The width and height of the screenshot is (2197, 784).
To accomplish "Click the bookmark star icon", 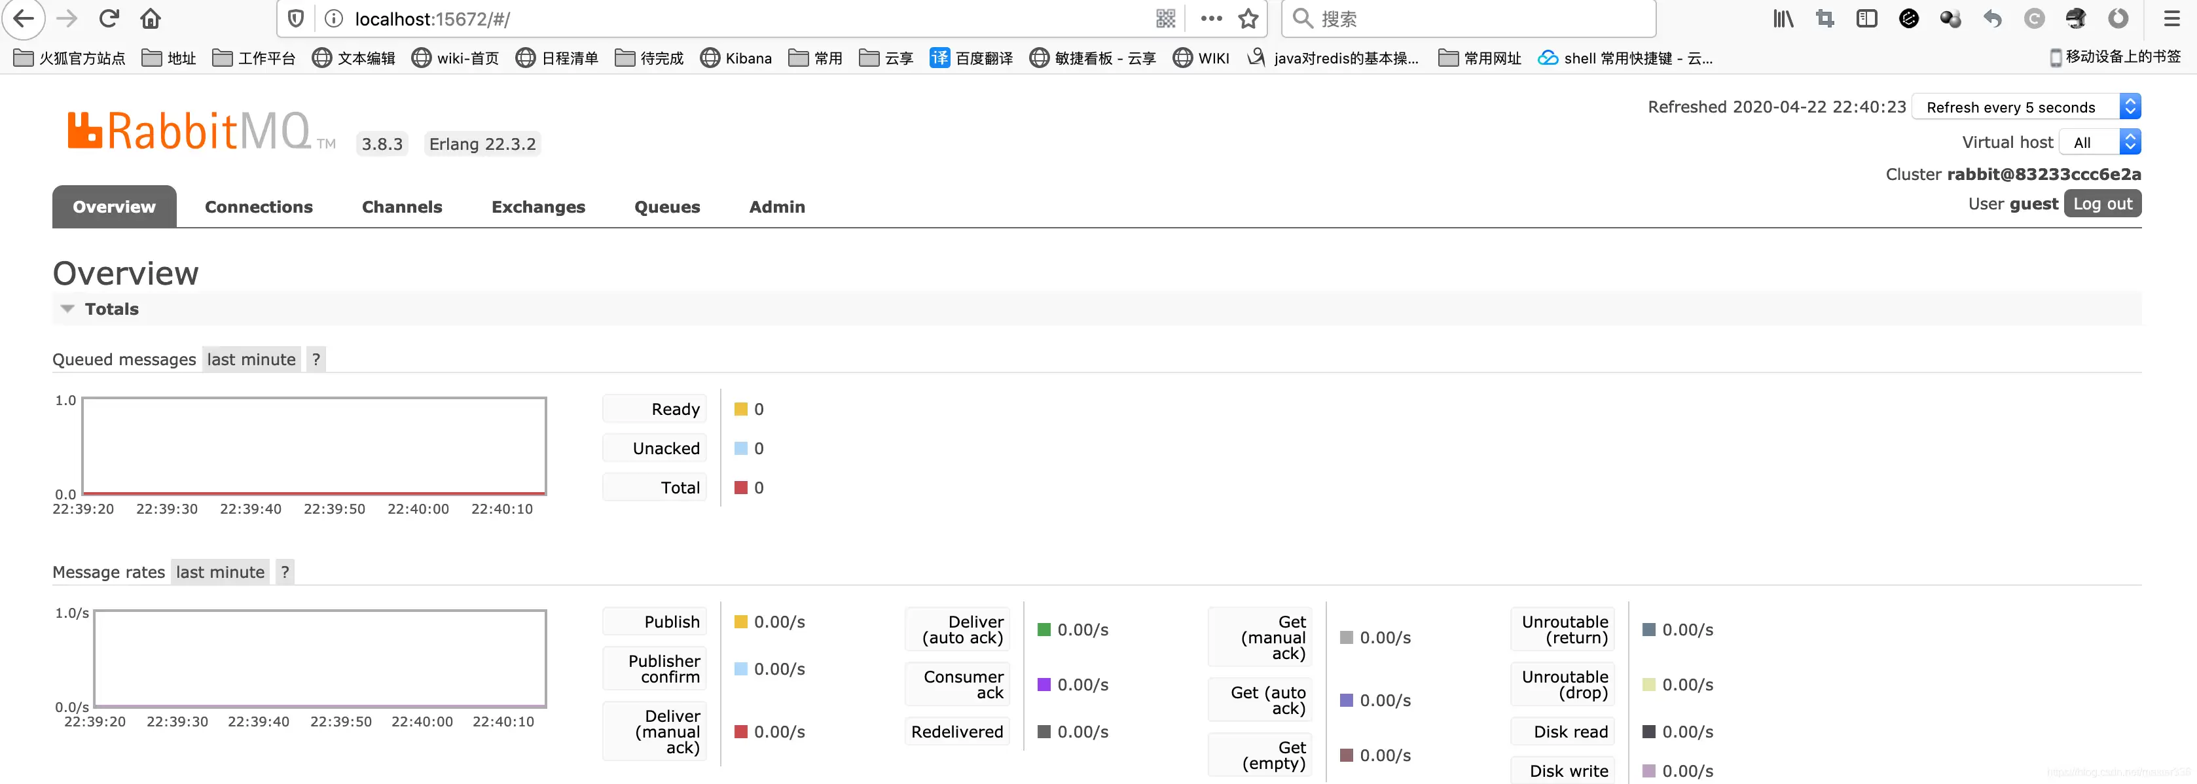I will 1248,19.
